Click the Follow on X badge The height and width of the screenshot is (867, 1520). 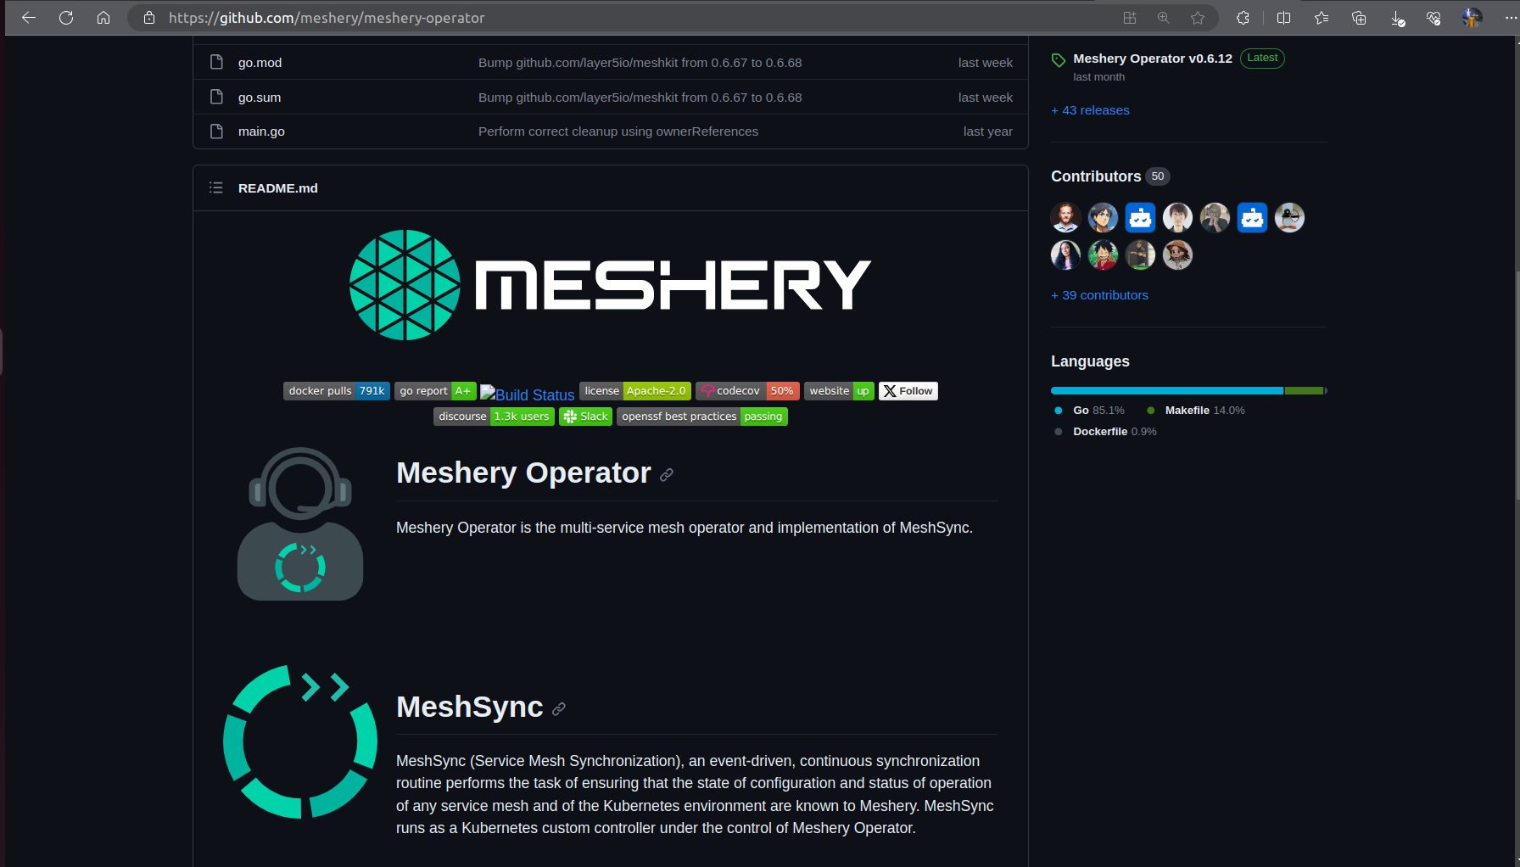pos(908,391)
